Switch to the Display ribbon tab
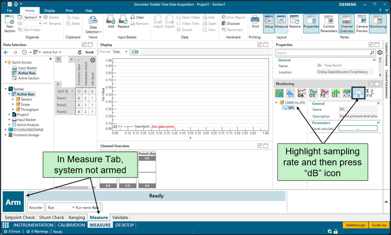Viewport: 391px width, 235px height. pos(50,10)
